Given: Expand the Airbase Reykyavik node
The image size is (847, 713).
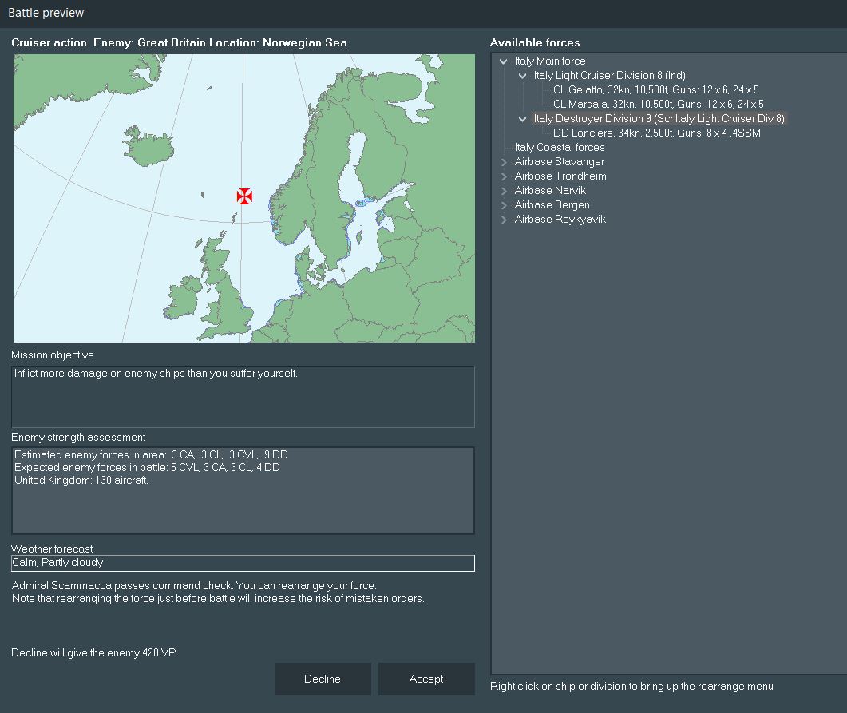Looking at the screenshot, I should tap(504, 220).
